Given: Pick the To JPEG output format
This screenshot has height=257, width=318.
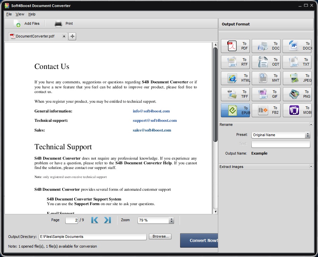Looking at the screenshot, I should pos(297,78).
